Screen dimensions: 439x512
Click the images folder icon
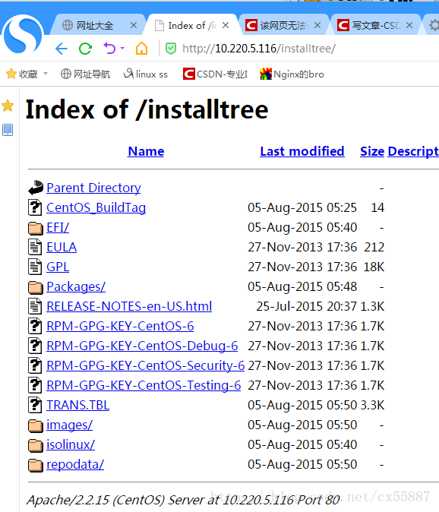pos(36,426)
